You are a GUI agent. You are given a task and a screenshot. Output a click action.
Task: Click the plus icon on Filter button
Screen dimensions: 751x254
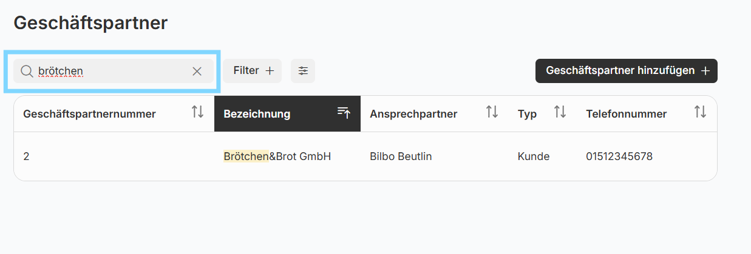pos(270,71)
